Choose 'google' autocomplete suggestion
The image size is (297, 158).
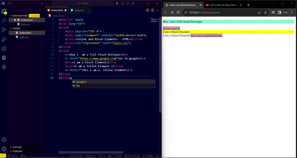click(114, 82)
